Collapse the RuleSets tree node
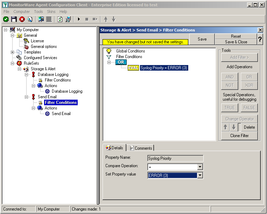 [12, 63]
